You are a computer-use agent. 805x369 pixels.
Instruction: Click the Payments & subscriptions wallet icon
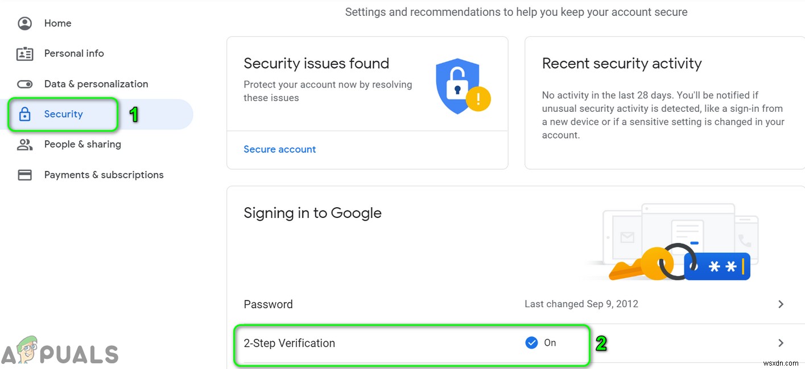24,174
